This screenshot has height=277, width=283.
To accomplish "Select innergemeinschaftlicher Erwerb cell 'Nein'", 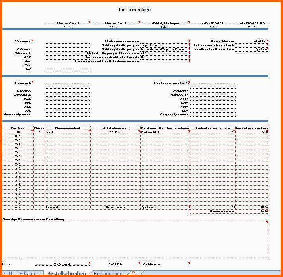I will tap(164, 57).
